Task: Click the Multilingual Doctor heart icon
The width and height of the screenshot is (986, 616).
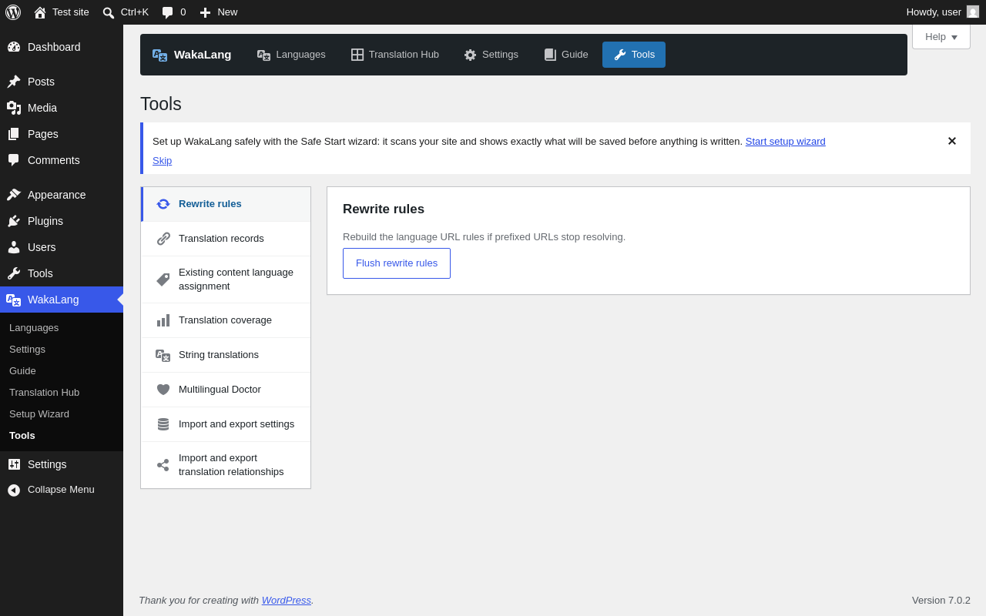Action: 163,390
